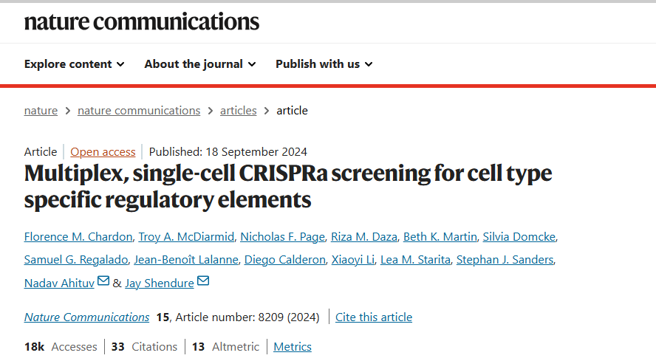The width and height of the screenshot is (656, 361).
Task: Expand Publish with us menu
Action: 324,64
